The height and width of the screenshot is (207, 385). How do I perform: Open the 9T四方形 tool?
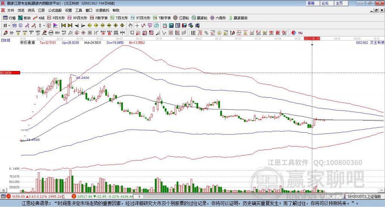coord(141,18)
